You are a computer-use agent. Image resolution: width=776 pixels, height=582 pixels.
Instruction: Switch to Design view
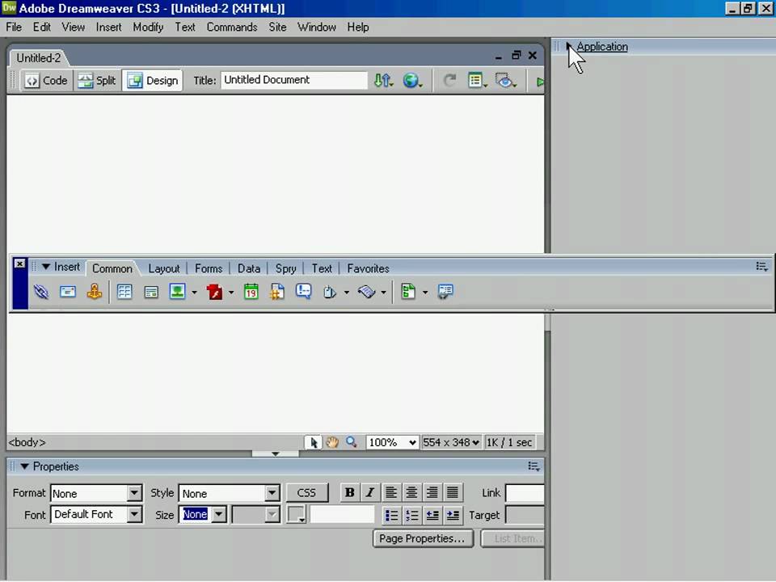[153, 81]
